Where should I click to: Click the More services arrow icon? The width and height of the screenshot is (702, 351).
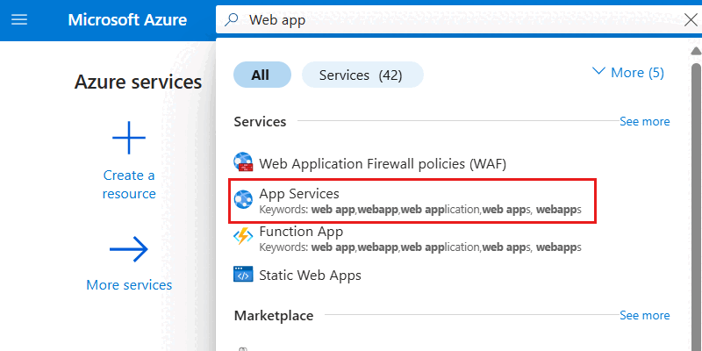point(129,250)
